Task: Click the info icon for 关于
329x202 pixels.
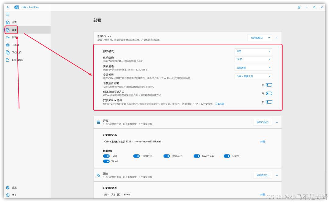Action: coord(8,195)
